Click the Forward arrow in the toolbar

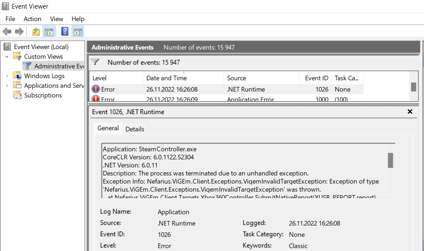click(x=19, y=31)
